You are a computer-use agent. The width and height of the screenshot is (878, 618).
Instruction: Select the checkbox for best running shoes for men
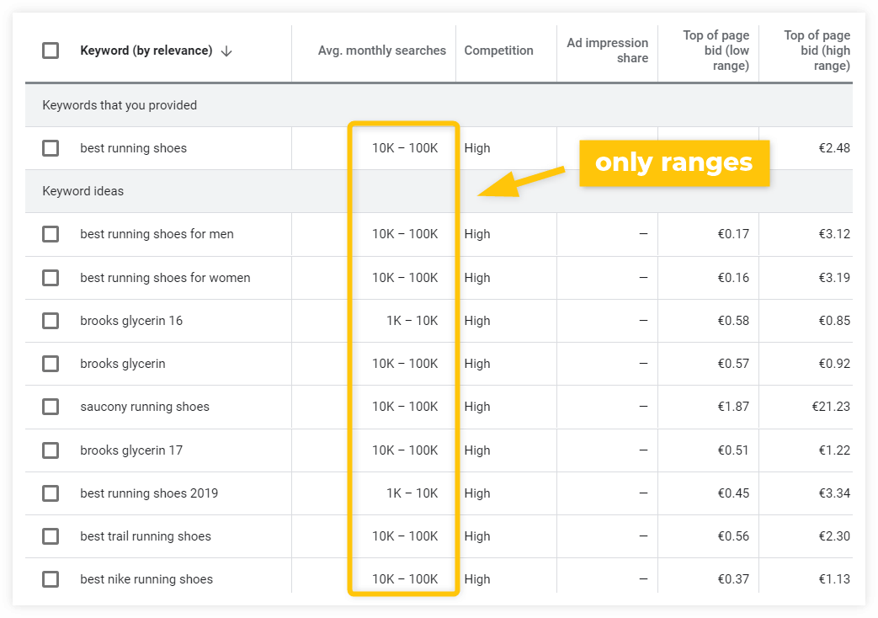tap(50, 234)
